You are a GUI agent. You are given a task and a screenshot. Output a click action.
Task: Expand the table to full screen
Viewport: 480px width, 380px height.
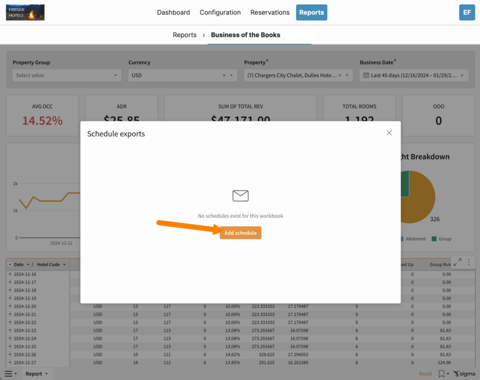(458, 262)
